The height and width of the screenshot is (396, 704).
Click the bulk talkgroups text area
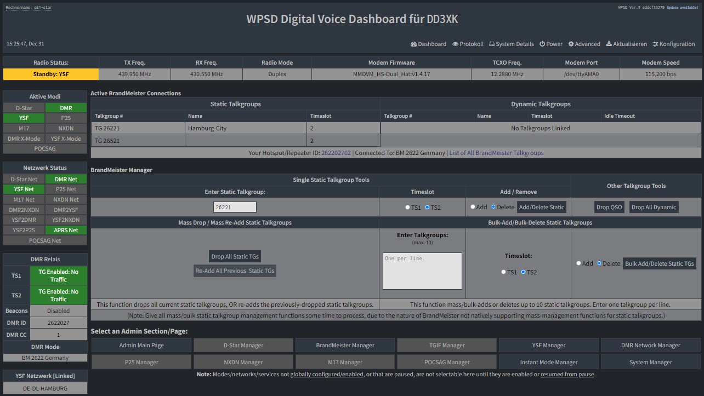click(x=422, y=271)
